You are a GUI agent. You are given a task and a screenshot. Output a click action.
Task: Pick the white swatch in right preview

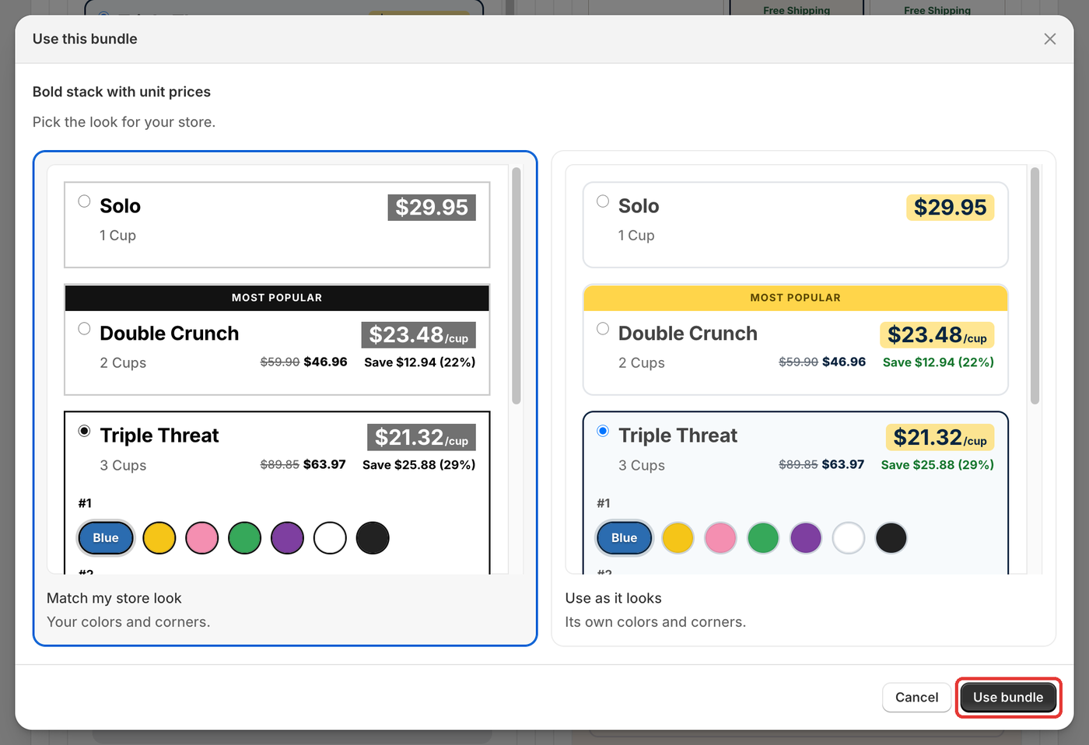point(849,538)
